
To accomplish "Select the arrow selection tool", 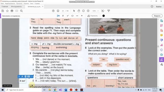I will tap(74, 11).
